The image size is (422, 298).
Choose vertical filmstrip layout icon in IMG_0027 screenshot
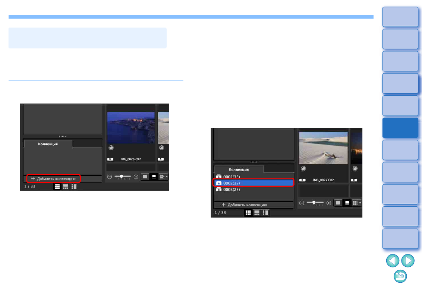(x=265, y=213)
